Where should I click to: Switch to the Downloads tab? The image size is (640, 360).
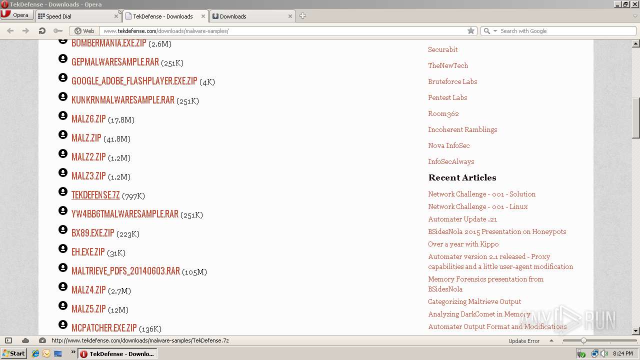click(x=252, y=16)
